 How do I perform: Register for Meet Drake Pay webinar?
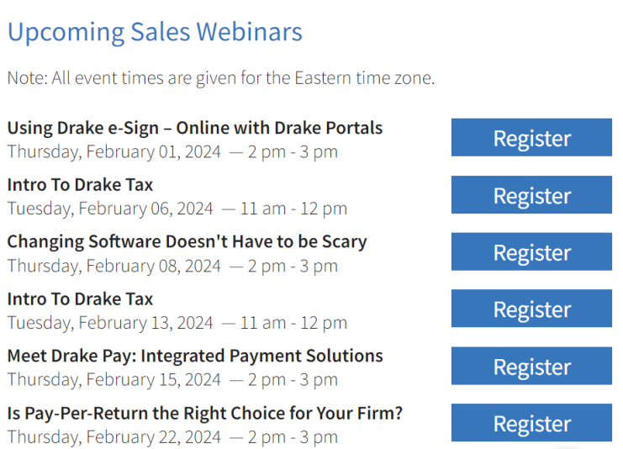531,367
